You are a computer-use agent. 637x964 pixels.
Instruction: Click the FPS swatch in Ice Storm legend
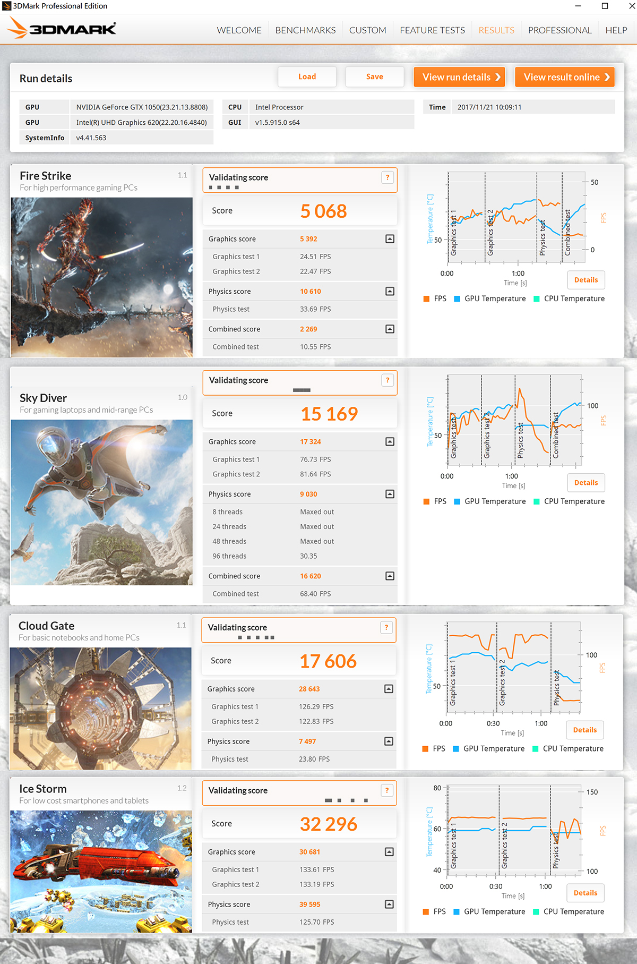[x=426, y=912]
